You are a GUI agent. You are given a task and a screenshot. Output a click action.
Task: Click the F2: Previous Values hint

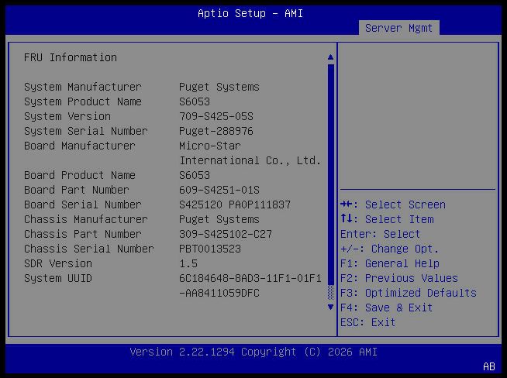click(399, 278)
